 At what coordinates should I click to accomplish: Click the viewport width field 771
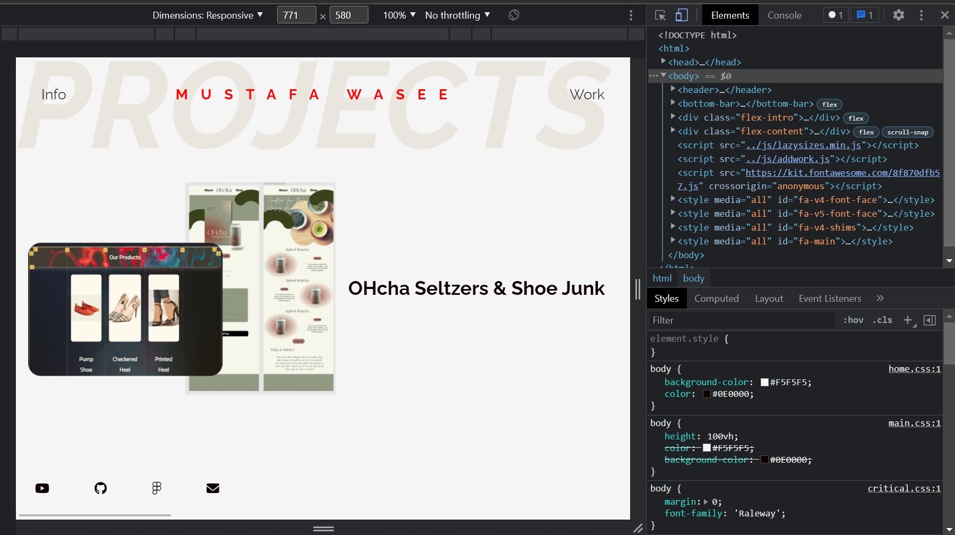296,15
